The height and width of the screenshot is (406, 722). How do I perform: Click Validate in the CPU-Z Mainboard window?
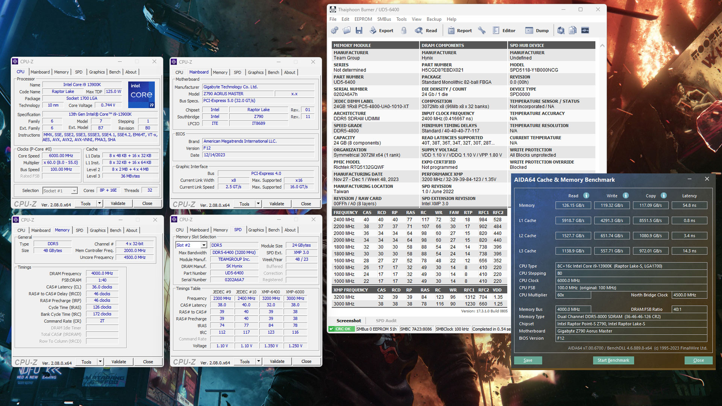[277, 204]
